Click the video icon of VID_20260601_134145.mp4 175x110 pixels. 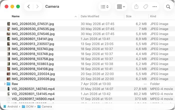click(8, 94)
